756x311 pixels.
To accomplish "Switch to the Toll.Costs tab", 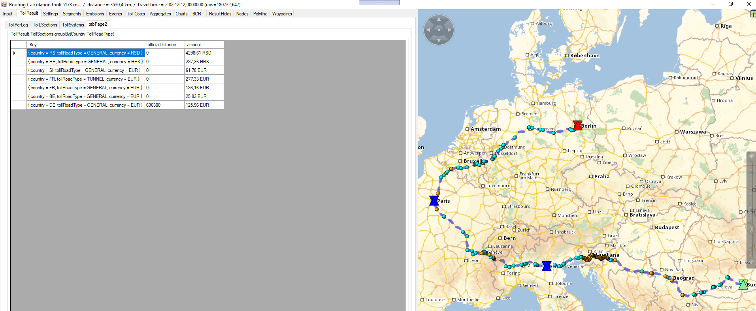I will 136,14.
